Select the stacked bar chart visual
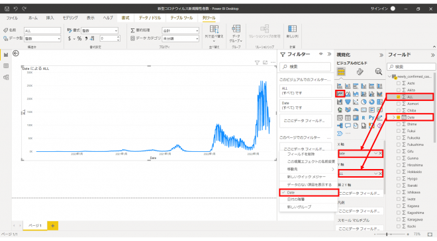Screen dimensions: 437x241 click(340, 86)
